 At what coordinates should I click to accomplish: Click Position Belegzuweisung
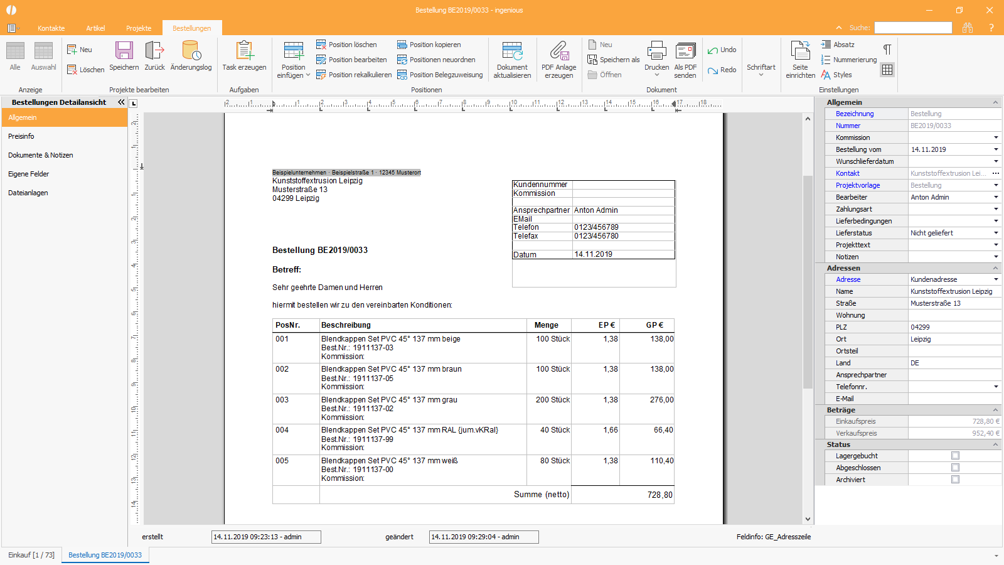pyautogui.click(x=440, y=75)
